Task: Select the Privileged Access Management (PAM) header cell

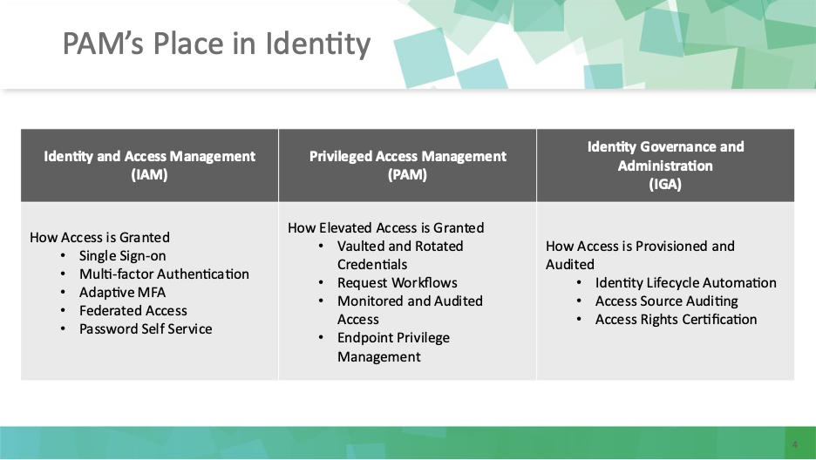Action: [407, 166]
